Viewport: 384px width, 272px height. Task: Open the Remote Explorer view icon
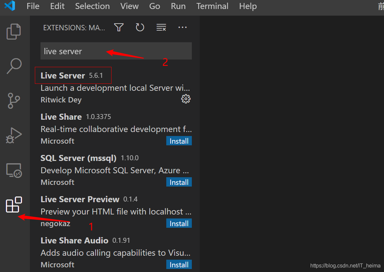(14, 170)
